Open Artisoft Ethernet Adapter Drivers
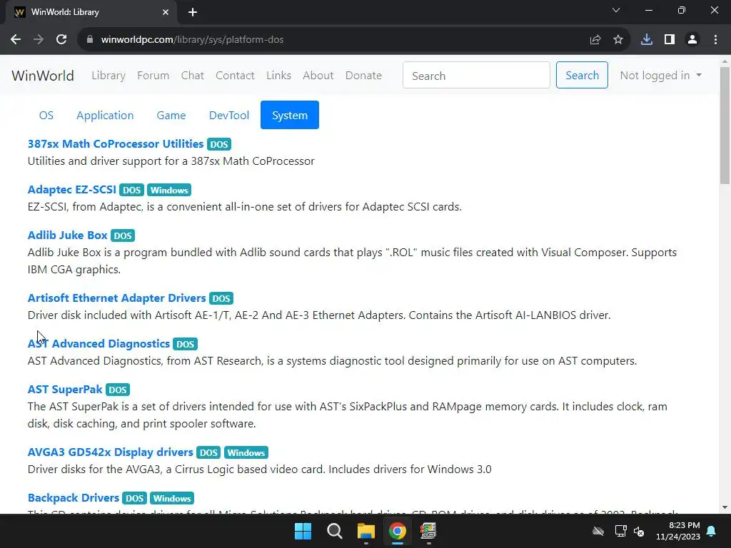This screenshot has width=731, height=548. pyautogui.click(x=116, y=298)
